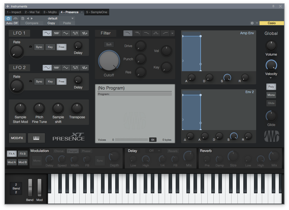
Task: Click the Mod wheel slider
Action: coord(39,188)
